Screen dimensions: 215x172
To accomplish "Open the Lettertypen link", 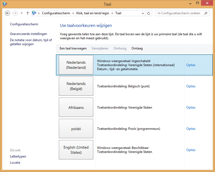I will coord(18,156).
